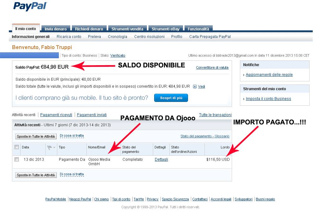Click the Data column header
This screenshot has height=213, width=314.
tap(25, 147)
